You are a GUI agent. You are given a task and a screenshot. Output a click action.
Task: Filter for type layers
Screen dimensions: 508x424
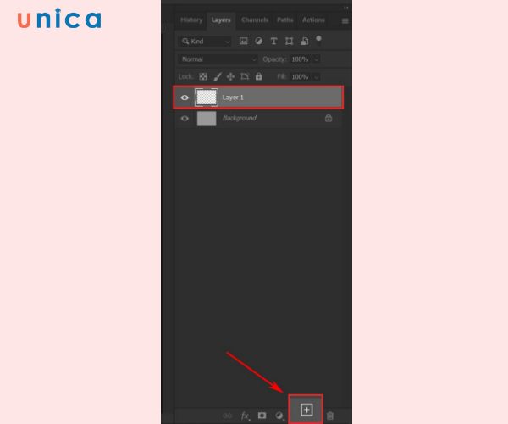point(273,41)
